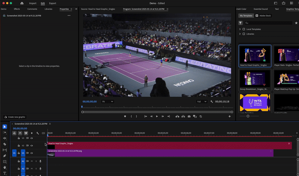This screenshot has width=299, height=176.
Task: Toggle V3 track output eye
Action: pos(32,138)
